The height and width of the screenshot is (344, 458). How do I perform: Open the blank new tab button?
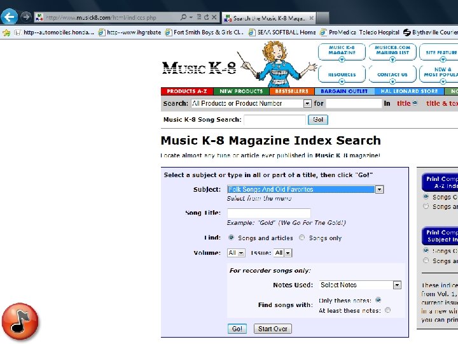323,18
